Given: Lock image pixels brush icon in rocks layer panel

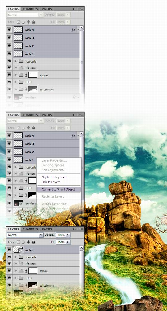Looking at the screenshot, I should [x=24, y=242].
